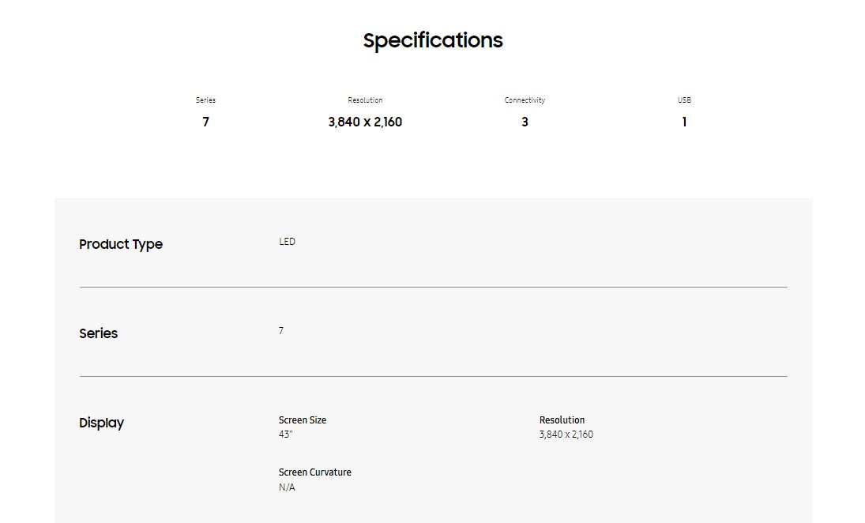
Task: Select the bold 1 under USB
Action: [684, 122]
